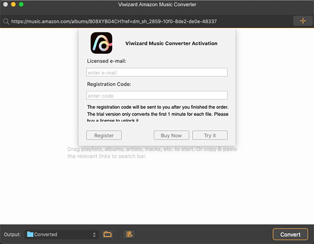Open the converted history list icon
The height and width of the screenshot is (244, 314).
pyautogui.click(x=129, y=234)
